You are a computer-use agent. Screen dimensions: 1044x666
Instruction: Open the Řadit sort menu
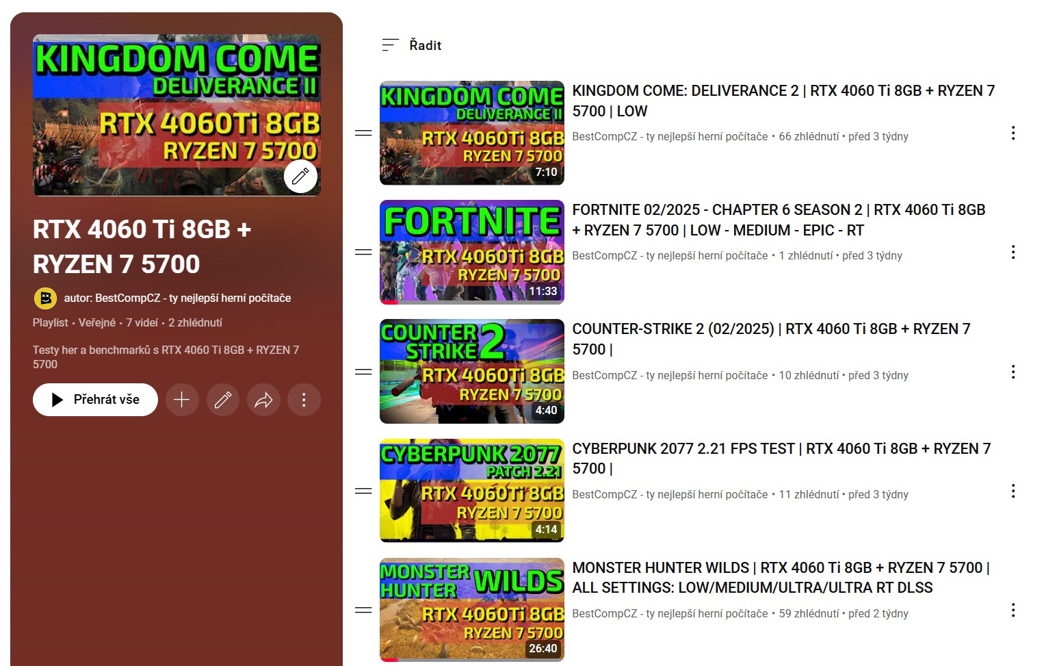[x=411, y=45]
